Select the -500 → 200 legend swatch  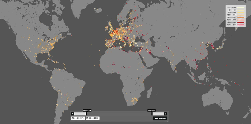click(x=241, y=10)
